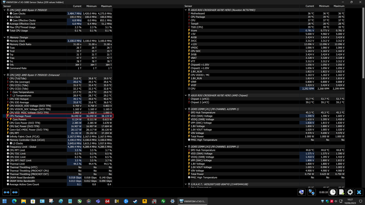The height and width of the screenshot is (205, 365).
Task: Collapse the ASUS ROG CROSSHAIR X670E HERO (AMD Chipset) section
Action: click(x=186, y=95)
